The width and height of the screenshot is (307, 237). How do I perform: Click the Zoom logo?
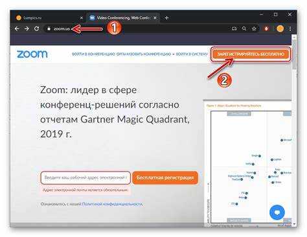32,54
